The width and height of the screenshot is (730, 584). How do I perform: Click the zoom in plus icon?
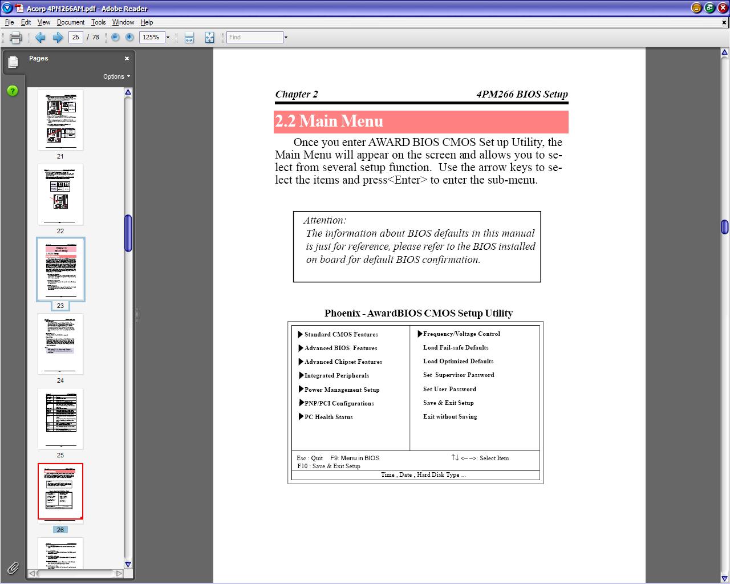[129, 37]
